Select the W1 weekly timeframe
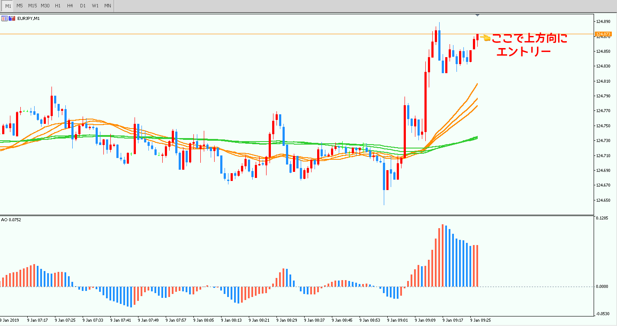617x326 pixels. pos(95,6)
